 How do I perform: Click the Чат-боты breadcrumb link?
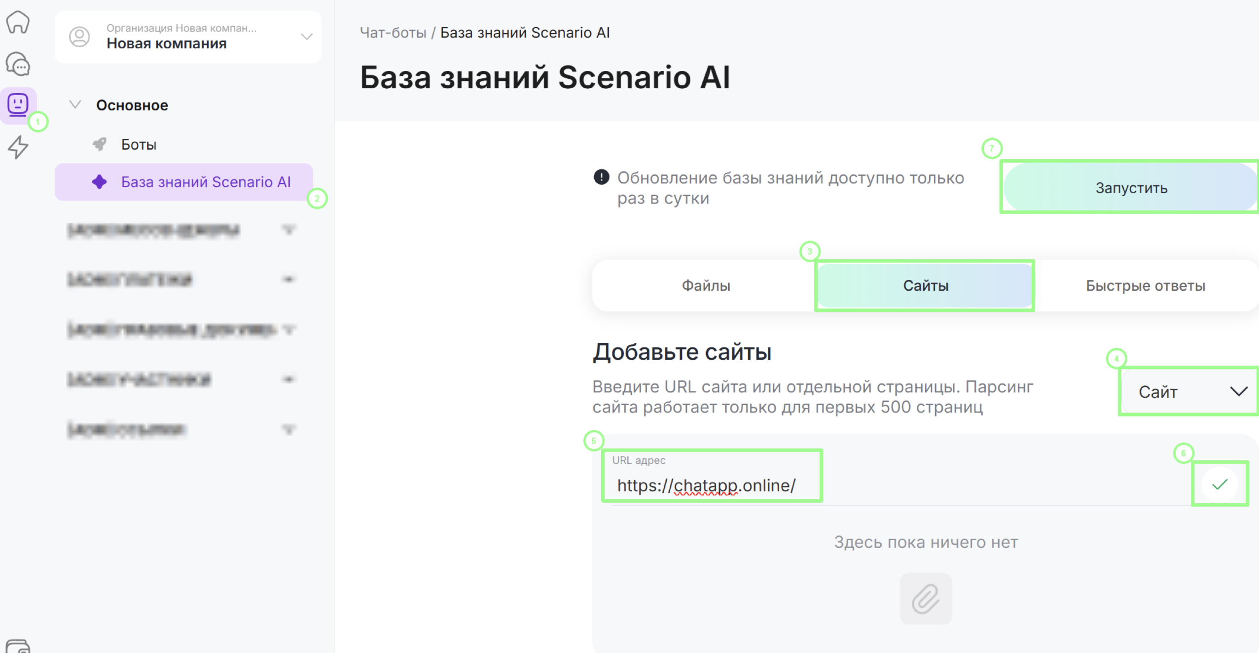pyautogui.click(x=393, y=33)
